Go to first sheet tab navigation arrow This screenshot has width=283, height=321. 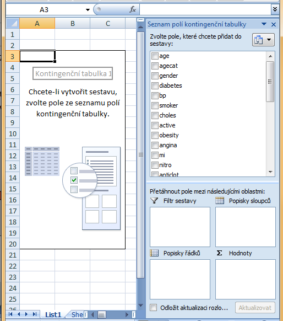[x=10, y=314]
